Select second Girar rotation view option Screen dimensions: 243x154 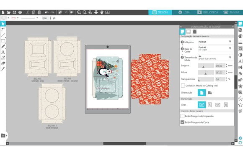point(209,105)
